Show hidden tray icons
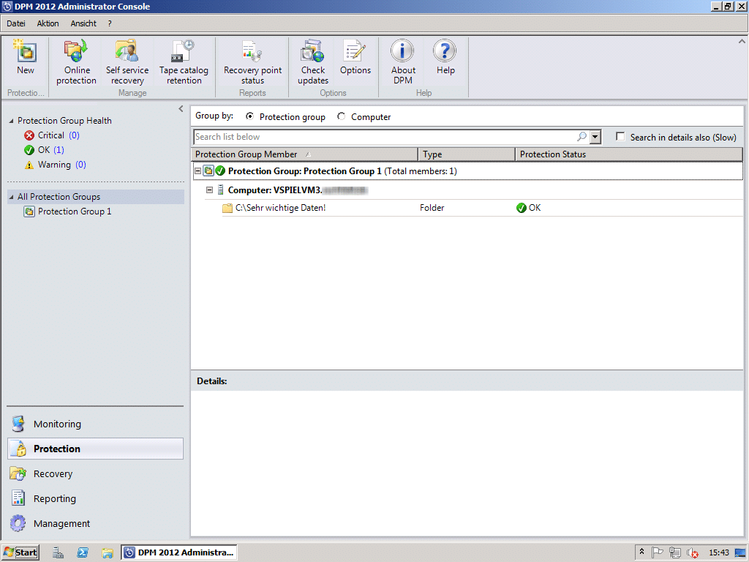 (641, 552)
